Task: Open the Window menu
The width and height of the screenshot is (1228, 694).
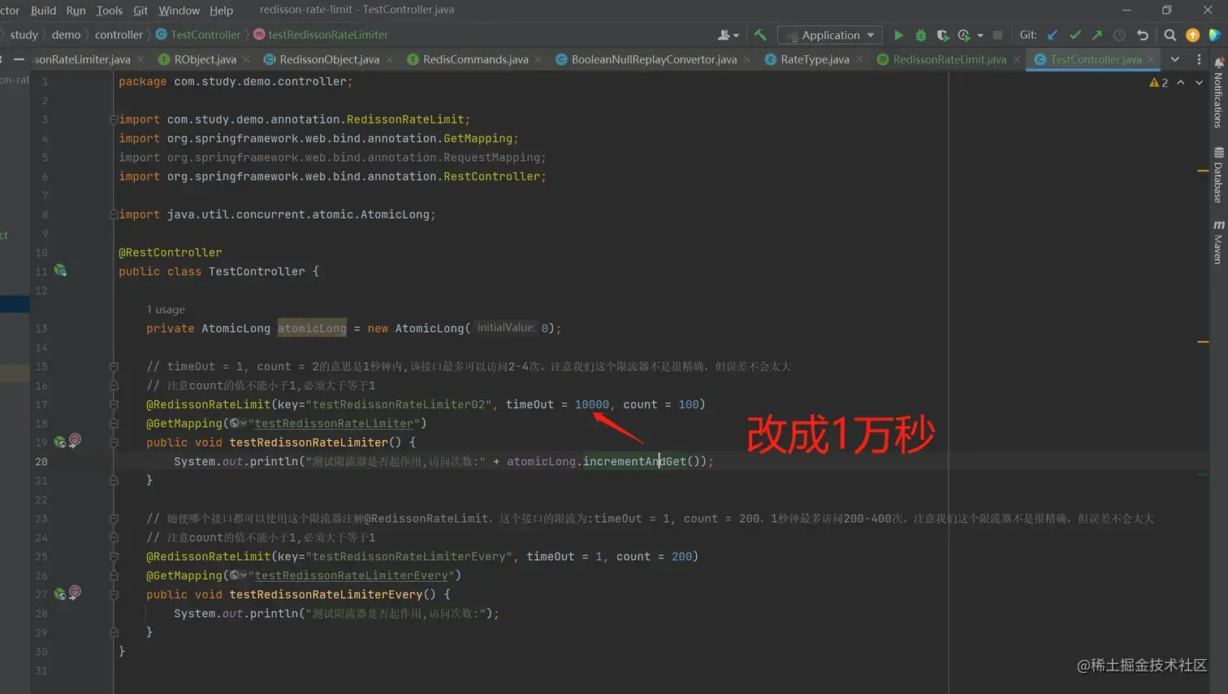Action: pos(179,10)
